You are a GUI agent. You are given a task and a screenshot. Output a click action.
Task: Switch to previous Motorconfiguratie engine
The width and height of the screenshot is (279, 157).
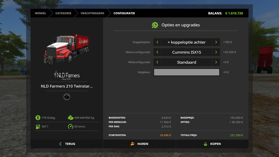[157, 52]
